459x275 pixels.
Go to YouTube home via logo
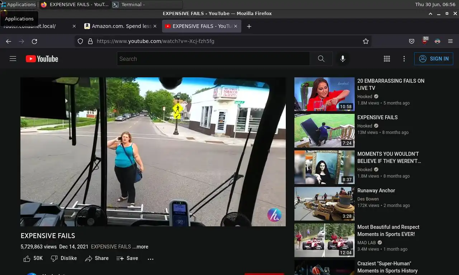point(42,59)
